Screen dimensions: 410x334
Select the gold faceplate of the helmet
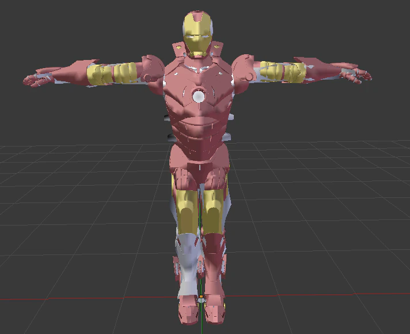coord(196,34)
